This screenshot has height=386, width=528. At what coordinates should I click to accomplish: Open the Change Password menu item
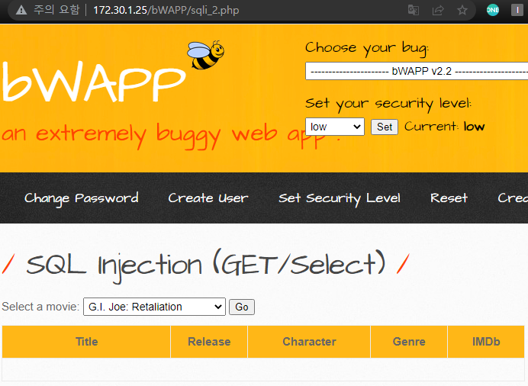pyautogui.click(x=81, y=198)
